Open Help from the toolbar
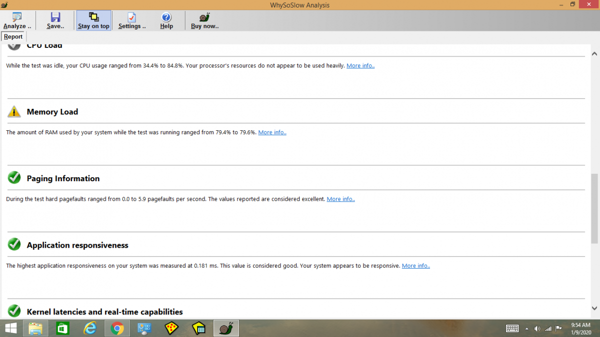Screen dimensions: 600x337 (166, 21)
